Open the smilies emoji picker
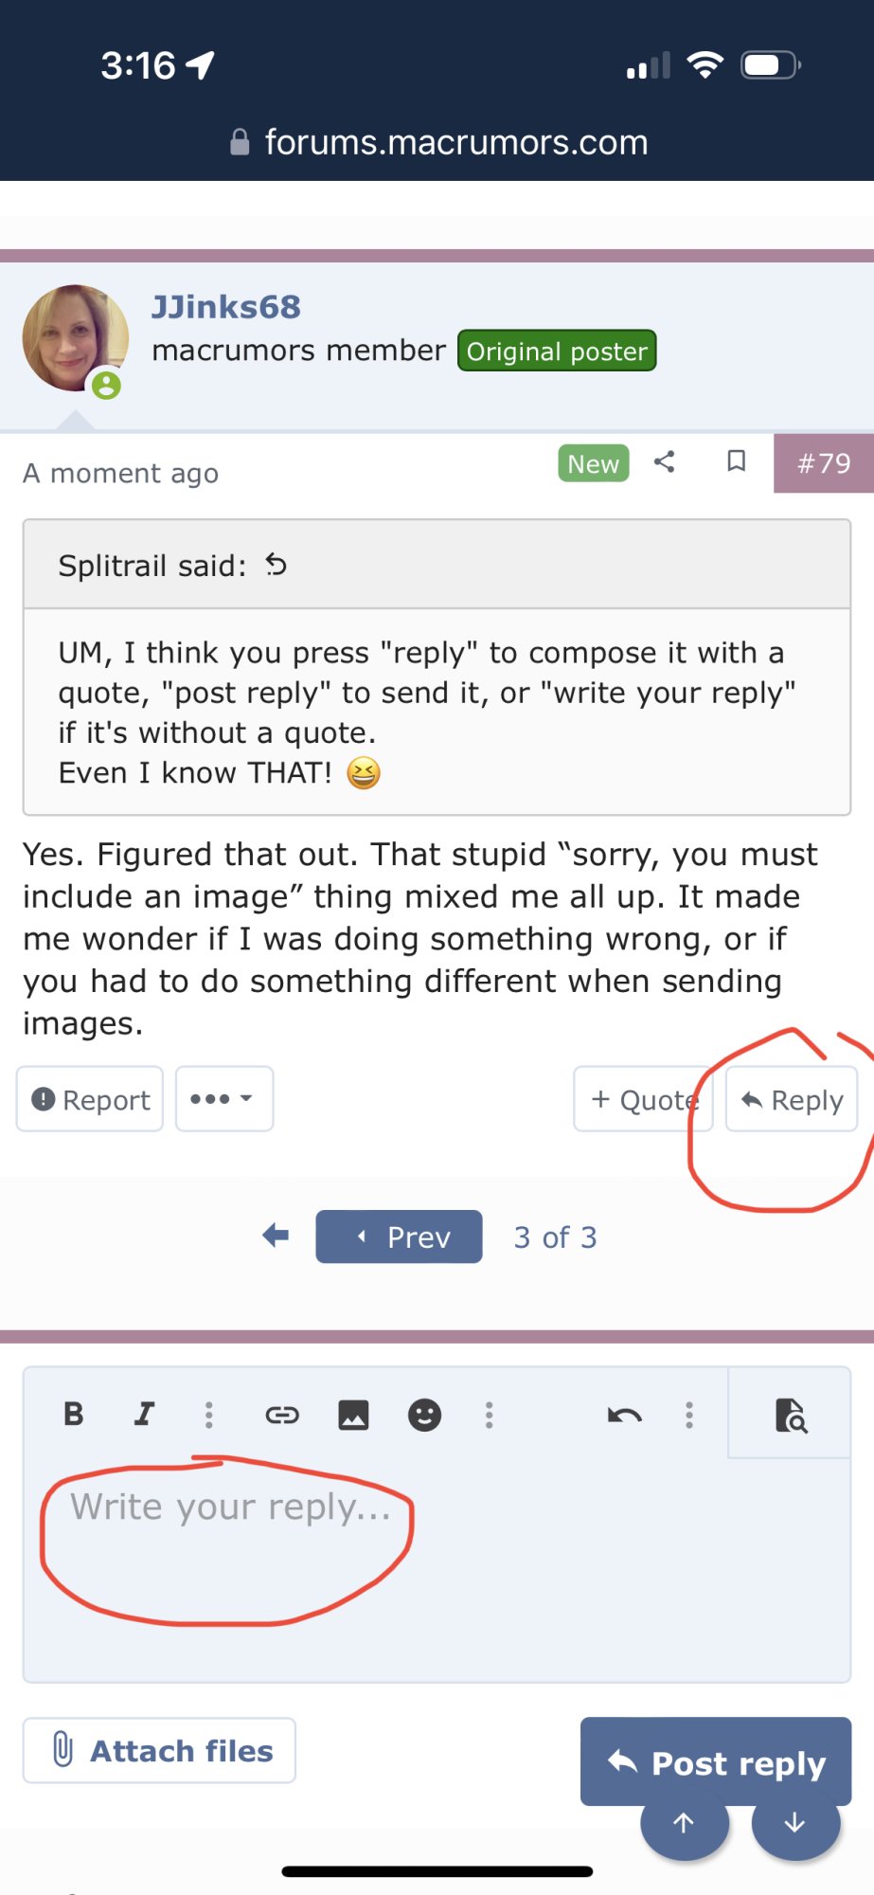The width and height of the screenshot is (874, 1895). (x=424, y=1416)
